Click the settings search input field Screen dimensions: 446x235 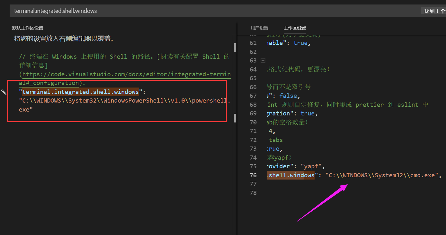[x=215, y=11]
